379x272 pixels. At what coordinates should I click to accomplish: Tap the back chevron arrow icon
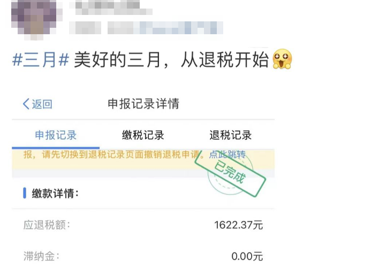pos(26,104)
